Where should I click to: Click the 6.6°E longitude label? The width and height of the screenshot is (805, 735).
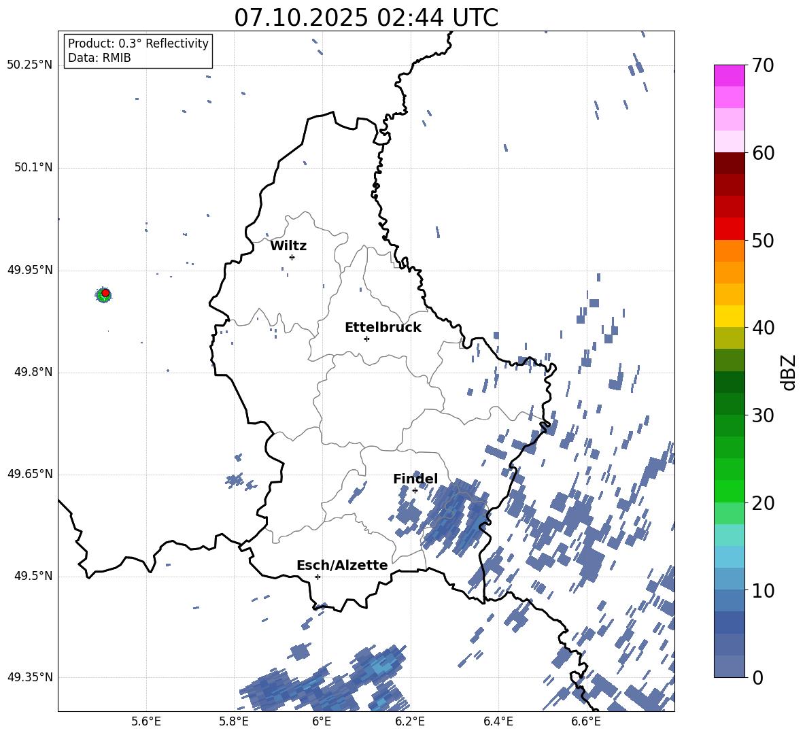[x=586, y=721]
